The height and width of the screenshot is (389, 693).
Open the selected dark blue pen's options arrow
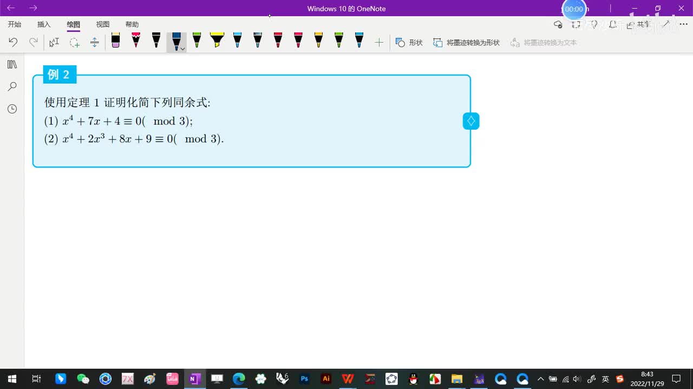click(x=182, y=49)
